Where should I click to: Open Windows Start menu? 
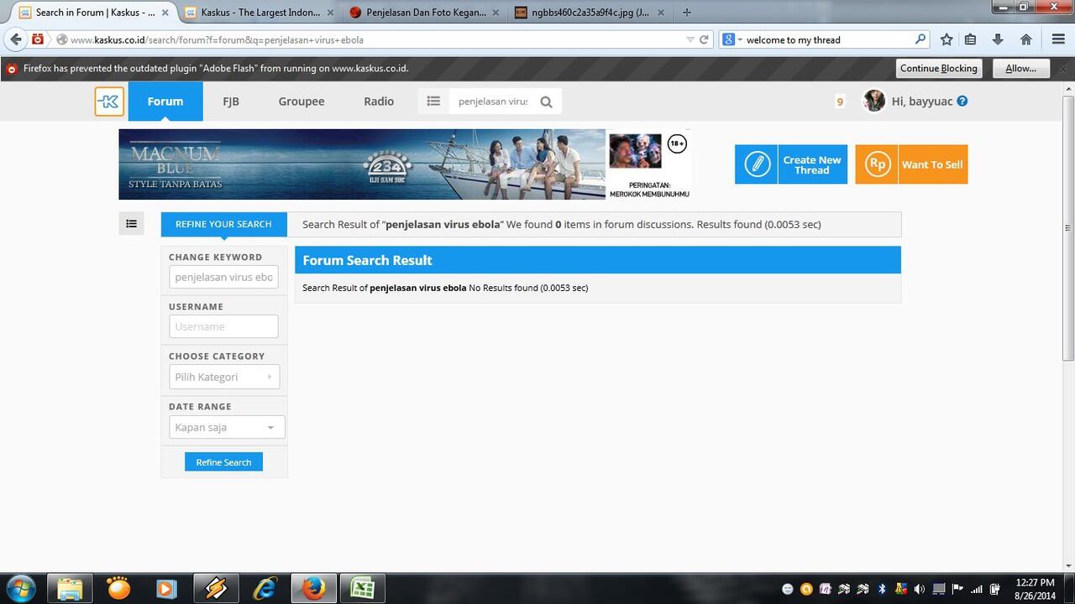point(20,588)
